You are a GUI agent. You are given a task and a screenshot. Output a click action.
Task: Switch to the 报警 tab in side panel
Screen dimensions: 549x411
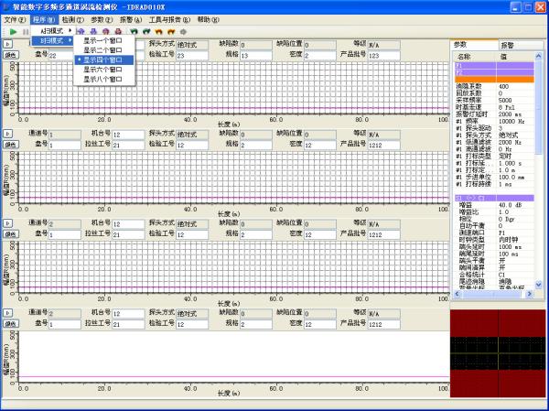tap(522, 45)
